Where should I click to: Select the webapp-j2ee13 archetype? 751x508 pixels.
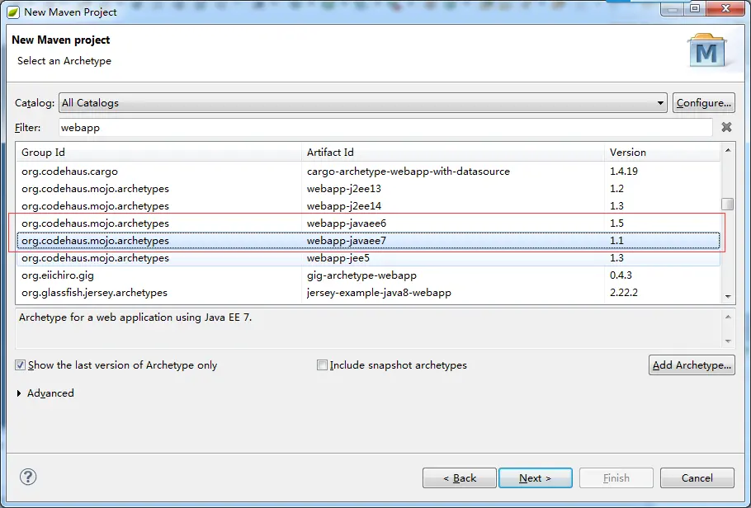(x=368, y=189)
